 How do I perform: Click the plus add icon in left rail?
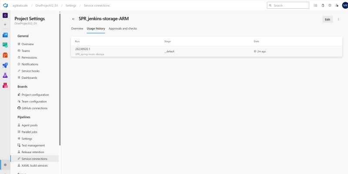[x=5, y=25]
